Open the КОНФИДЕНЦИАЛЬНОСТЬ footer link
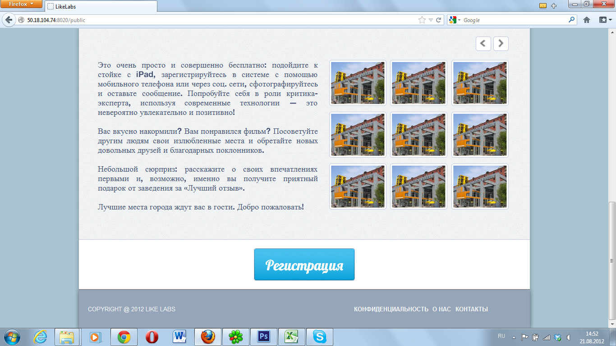This screenshot has width=616, height=346. pyautogui.click(x=391, y=309)
